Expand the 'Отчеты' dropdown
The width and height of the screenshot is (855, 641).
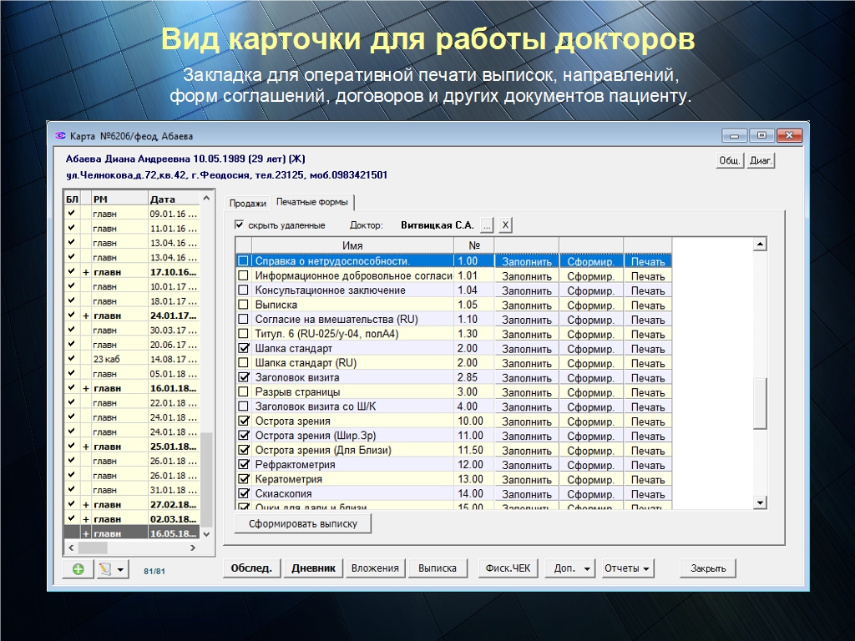tap(627, 568)
